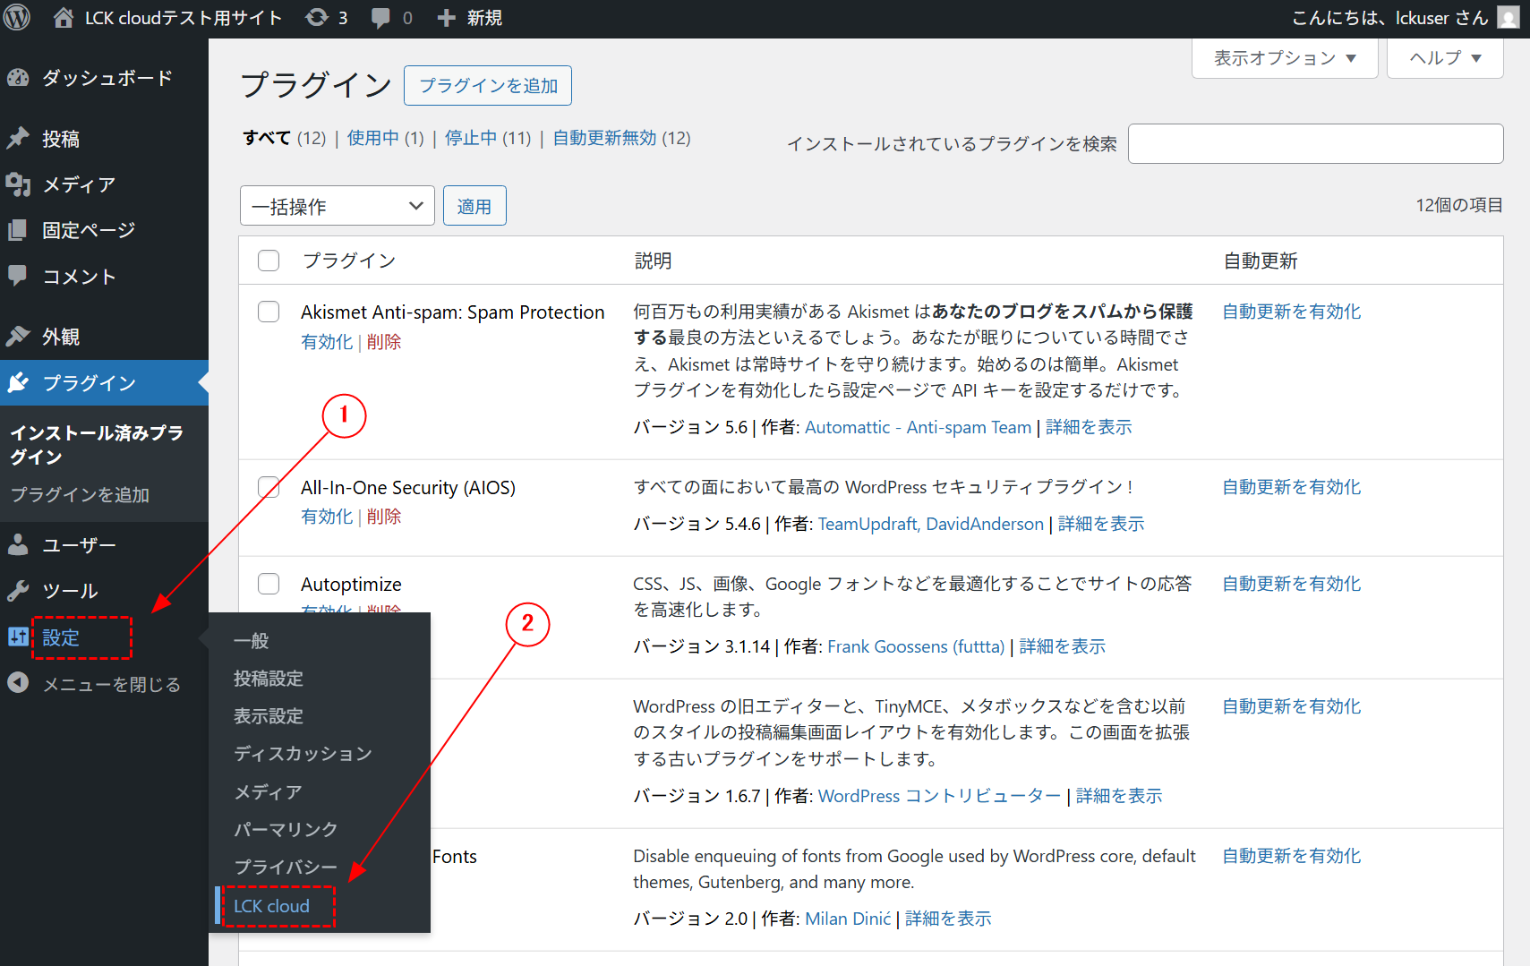Open the 一括操作 bulk actions dropdown

(337, 206)
